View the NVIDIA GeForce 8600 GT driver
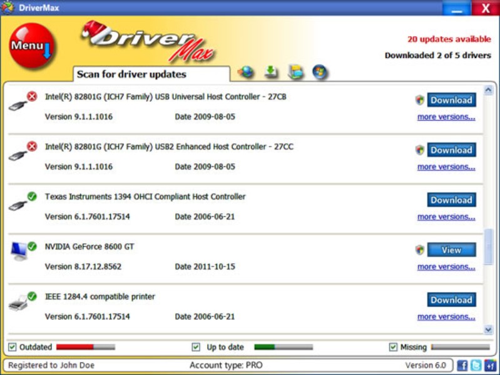The height and width of the screenshot is (375, 500). [451, 250]
